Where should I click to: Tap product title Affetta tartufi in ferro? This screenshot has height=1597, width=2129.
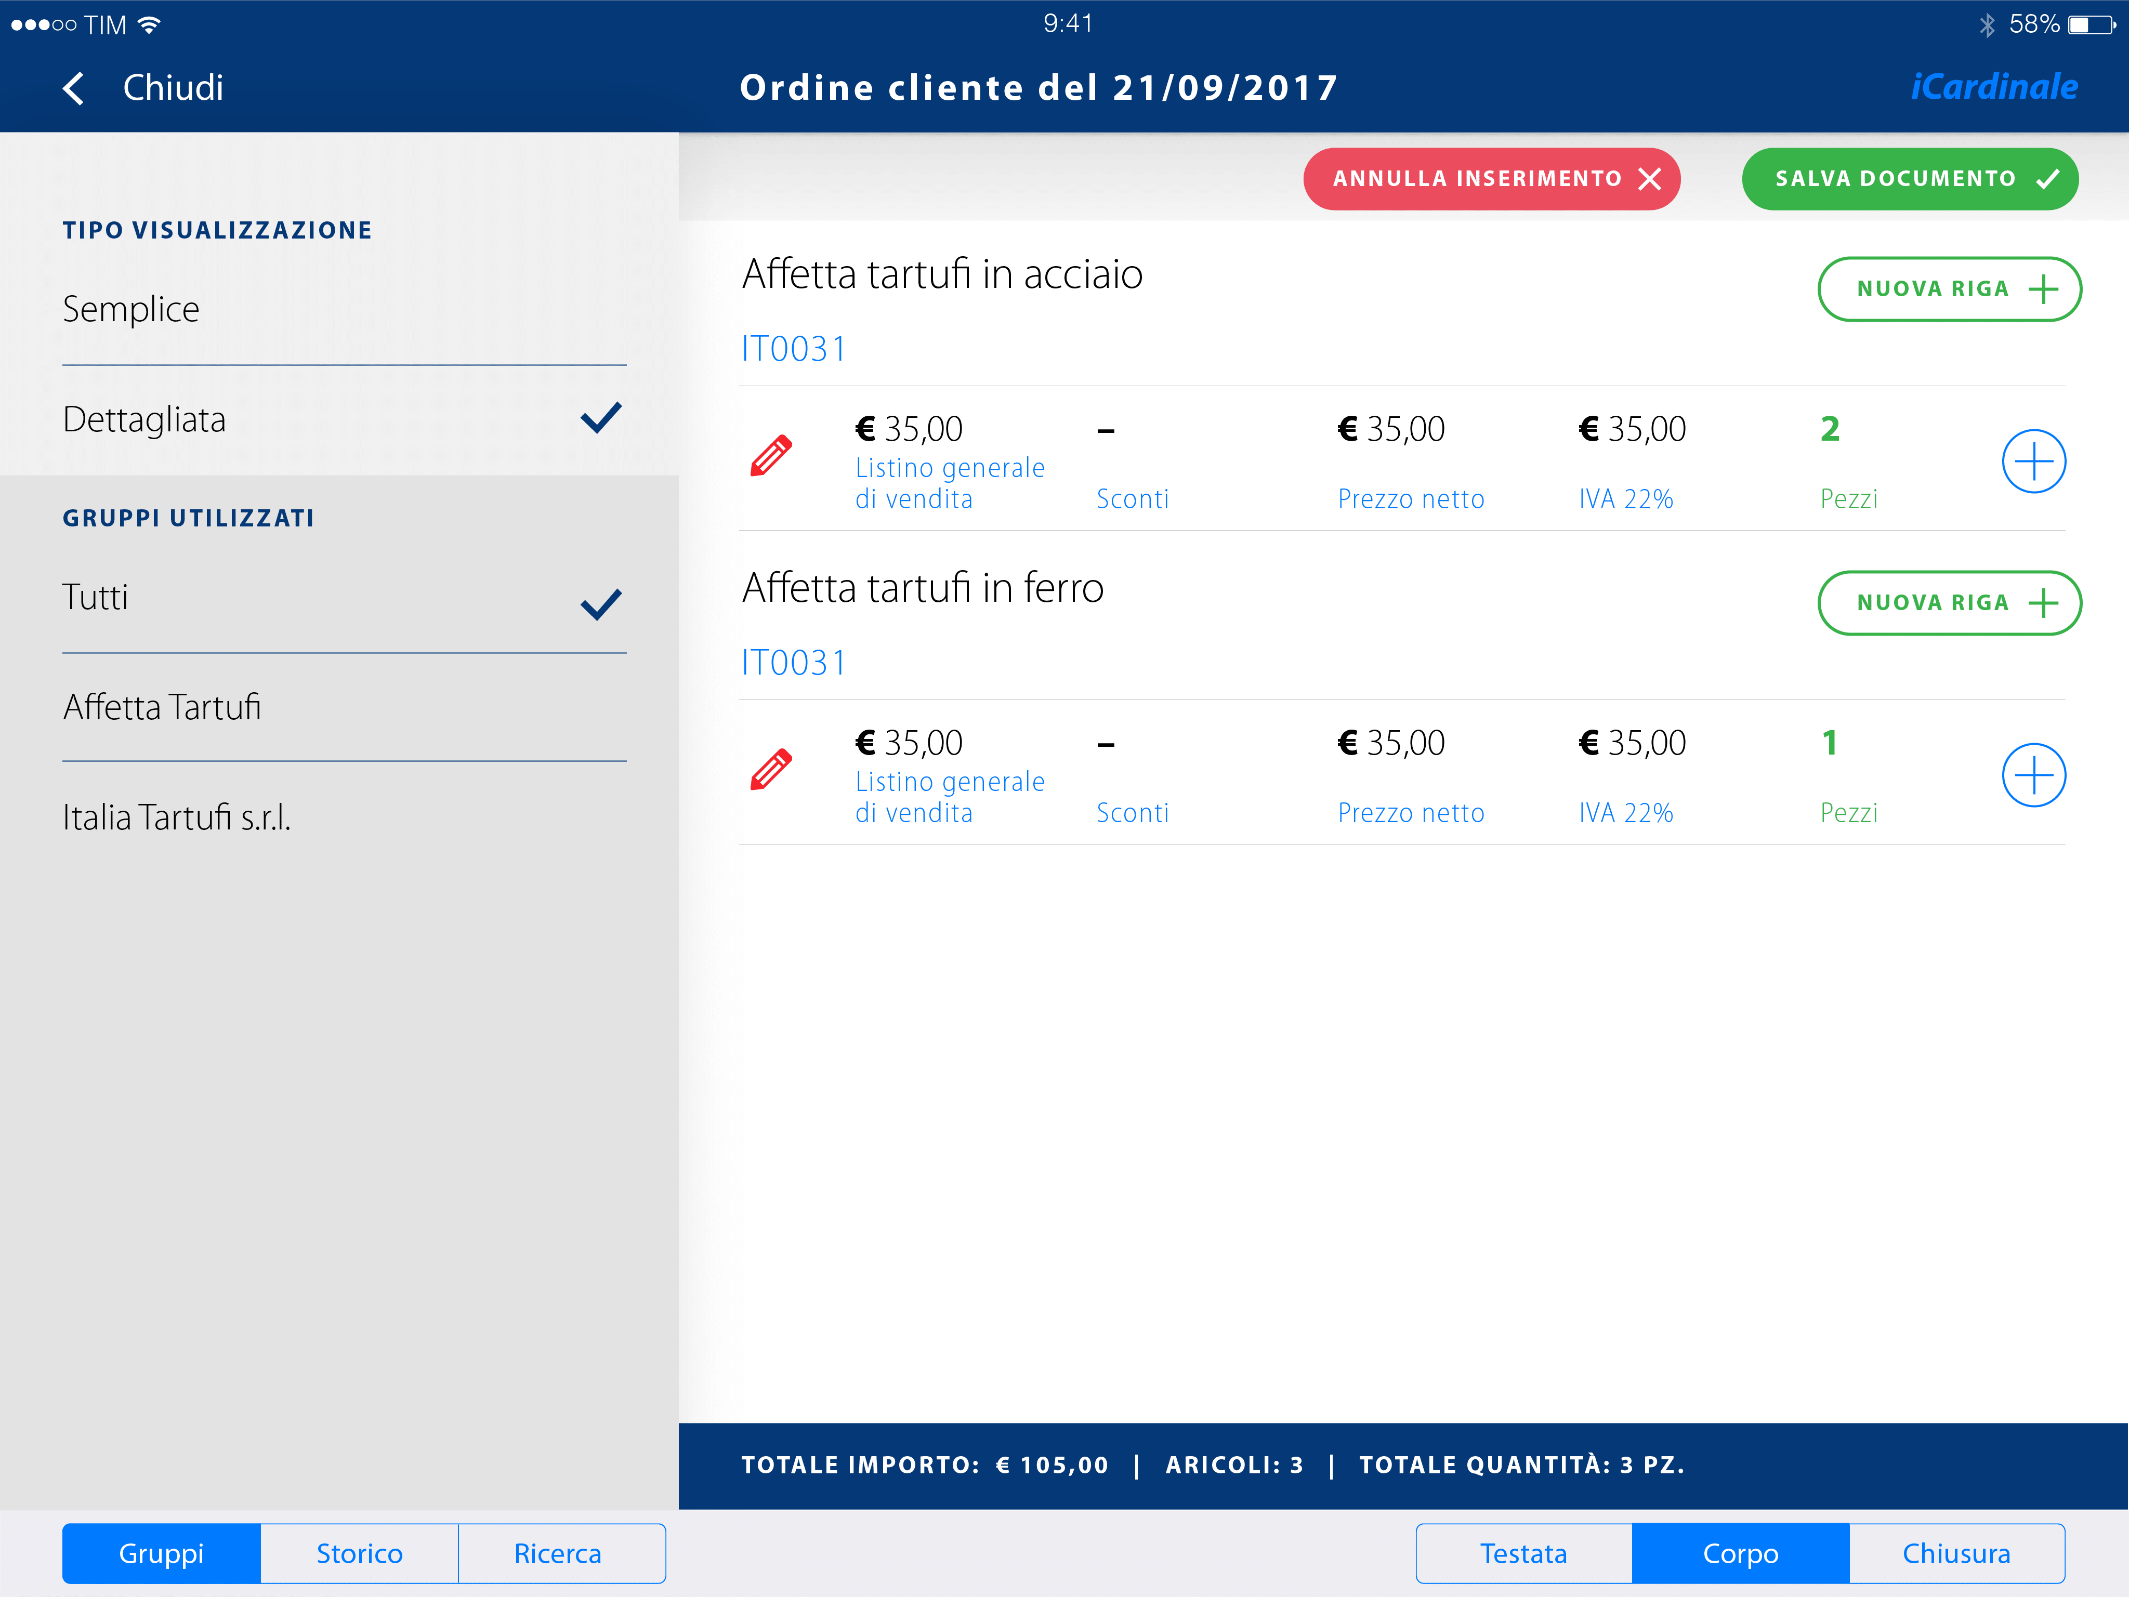pyautogui.click(x=922, y=588)
